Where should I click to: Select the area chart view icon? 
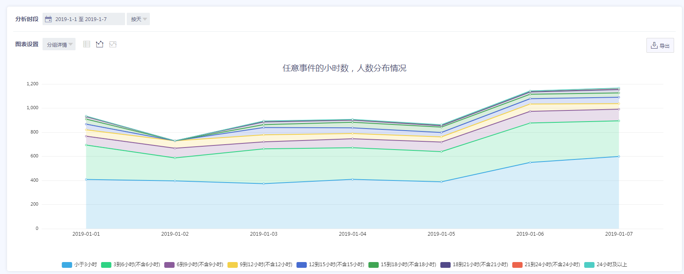coord(113,44)
